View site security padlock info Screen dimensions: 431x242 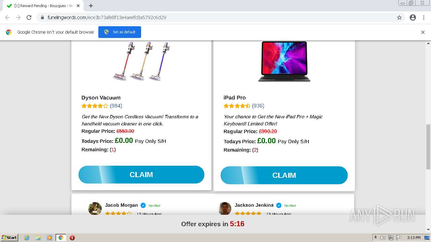point(42,17)
